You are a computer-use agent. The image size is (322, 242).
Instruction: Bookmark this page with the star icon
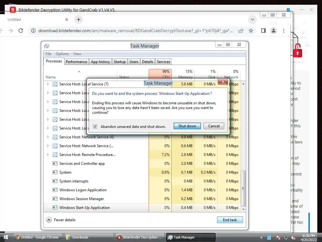coord(251,31)
